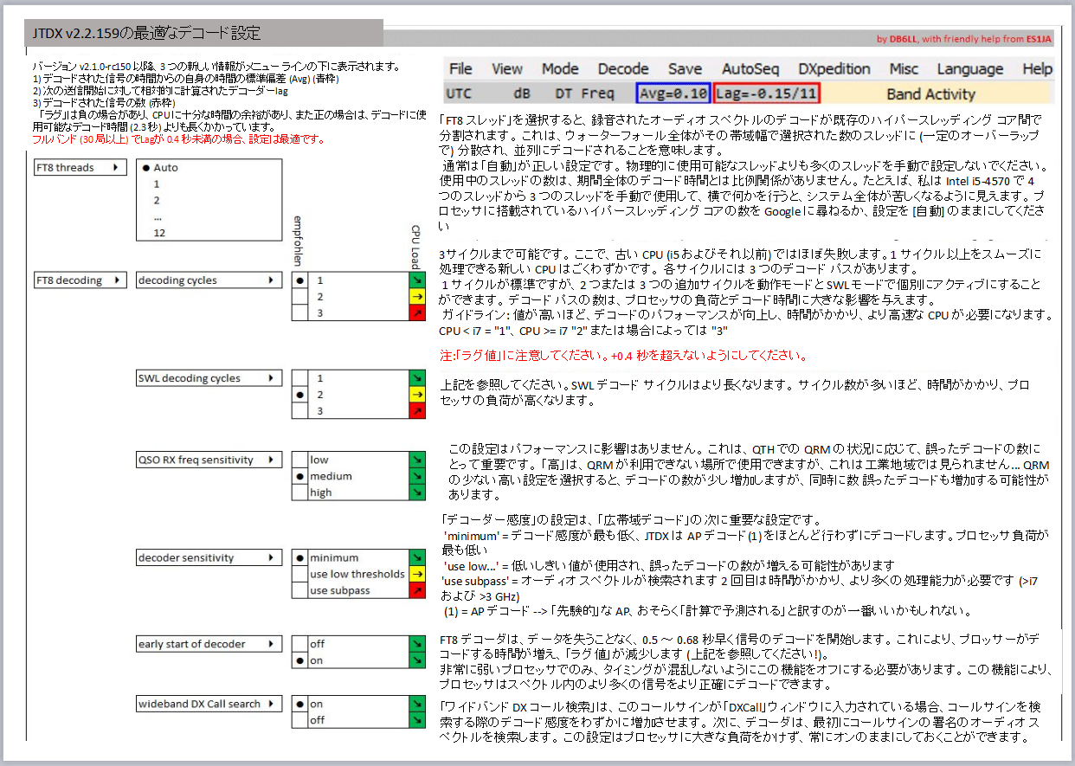
Task: Open the Help menu
Action: 1037,69
